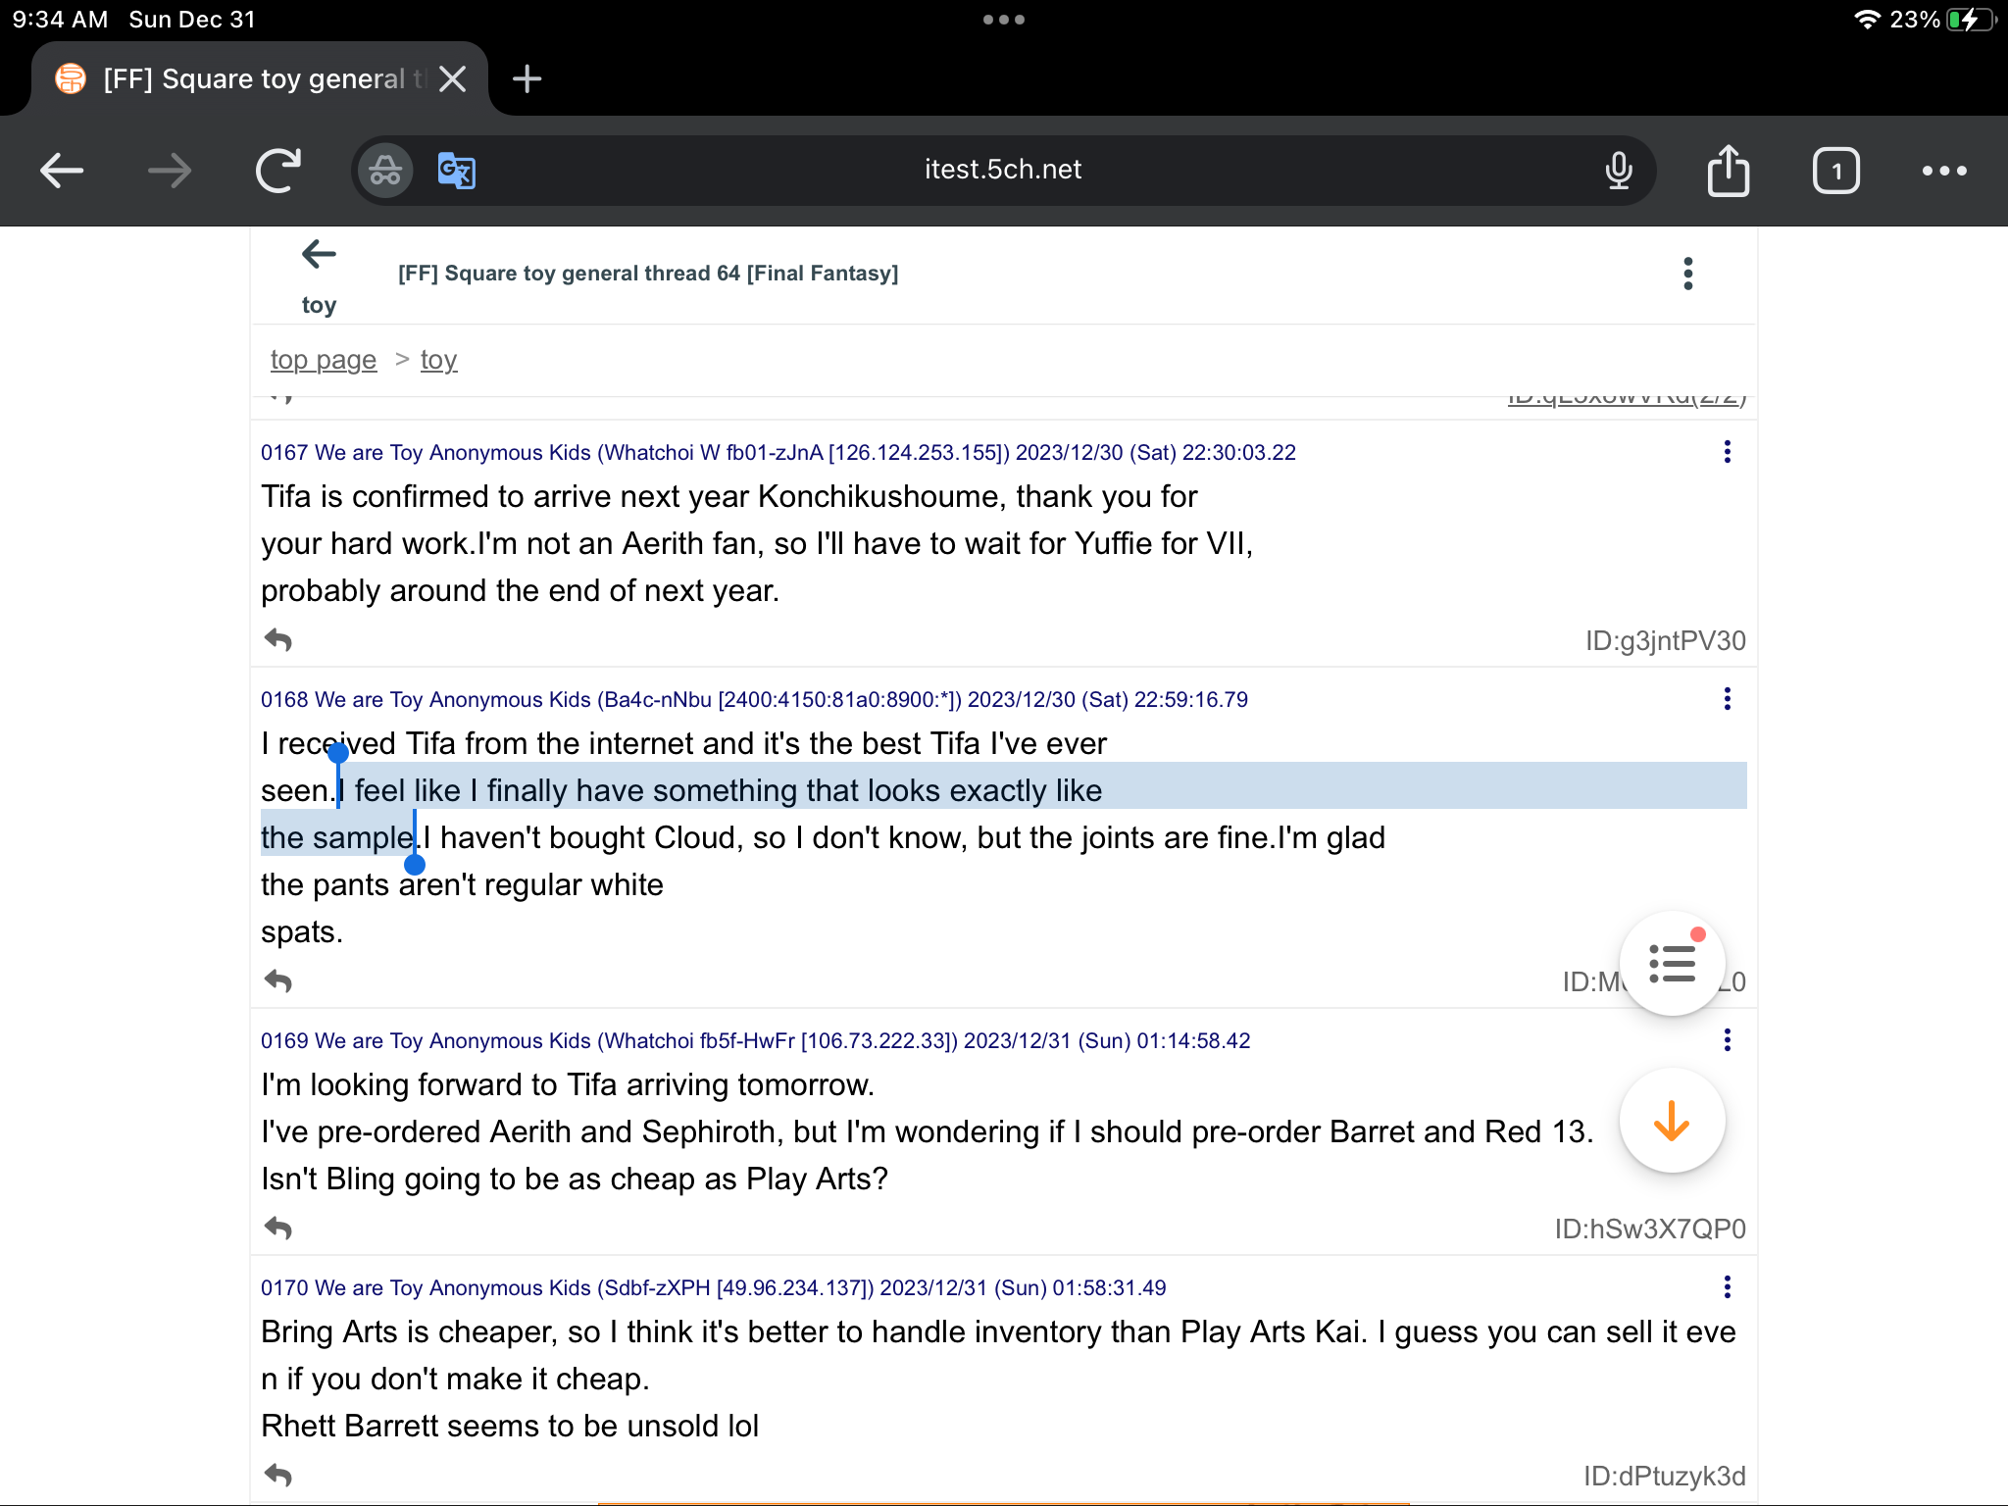The width and height of the screenshot is (2008, 1506).
Task: Open tab switcher showing 1 tab
Action: pyautogui.click(x=1835, y=171)
